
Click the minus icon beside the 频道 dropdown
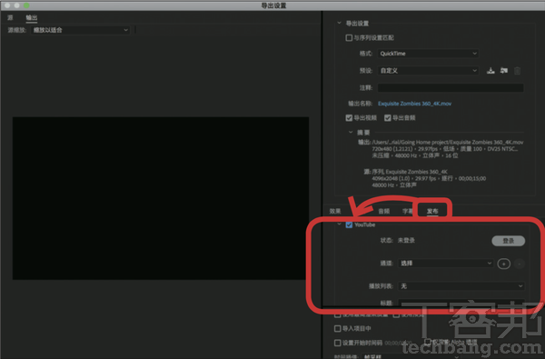pos(519,264)
